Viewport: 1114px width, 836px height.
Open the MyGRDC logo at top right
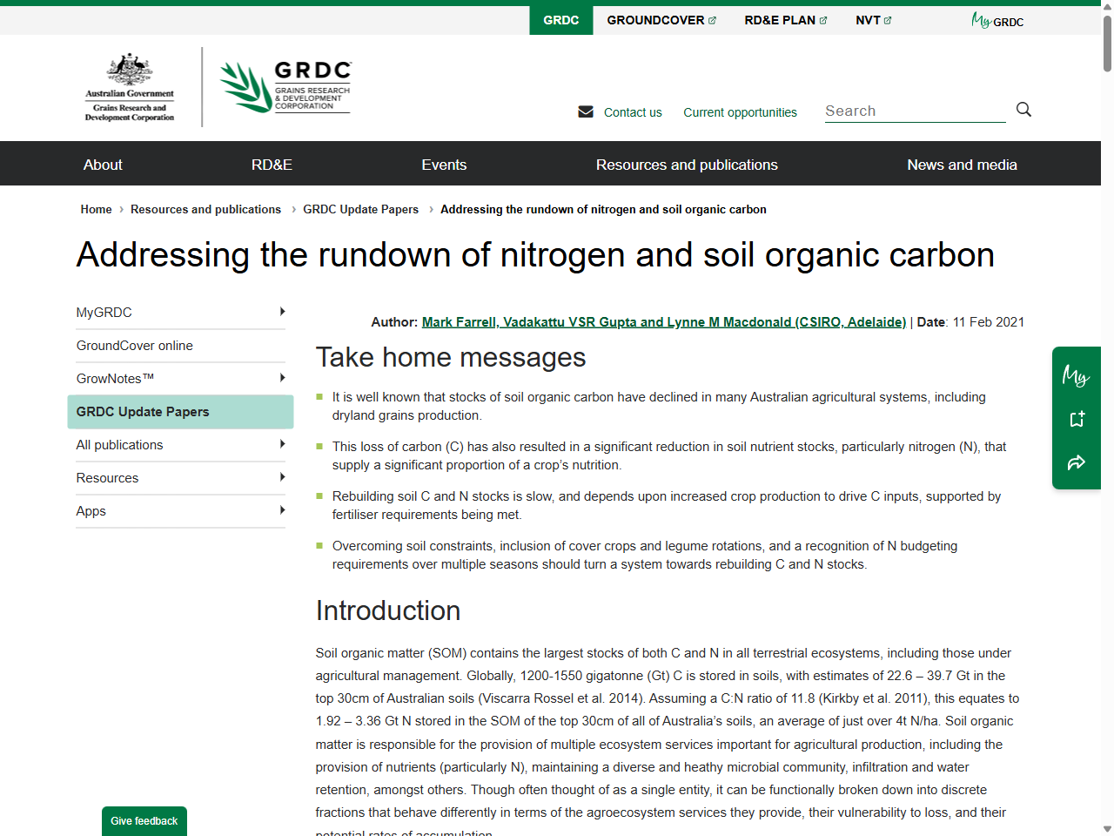click(x=997, y=21)
